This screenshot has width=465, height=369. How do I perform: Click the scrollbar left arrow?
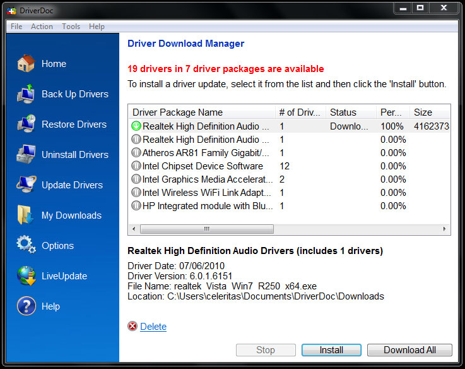click(x=134, y=229)
